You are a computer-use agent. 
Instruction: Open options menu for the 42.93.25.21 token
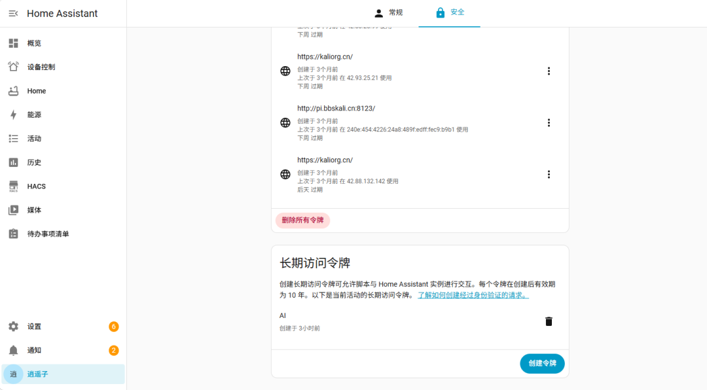pos(549,71)
